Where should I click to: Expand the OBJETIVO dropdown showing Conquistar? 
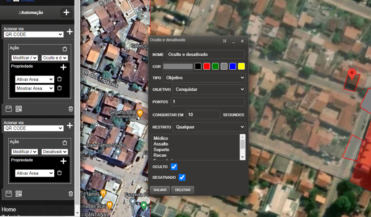209,89
